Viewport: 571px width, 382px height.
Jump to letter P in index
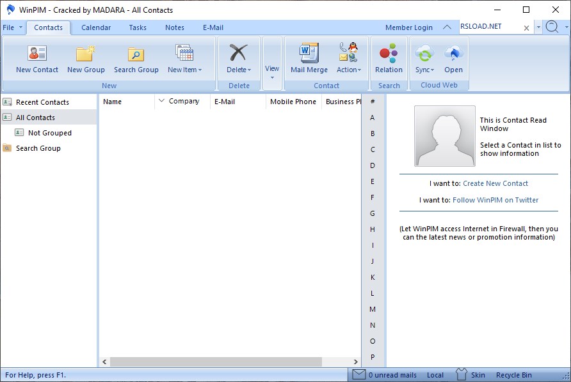tap(372, 357)
